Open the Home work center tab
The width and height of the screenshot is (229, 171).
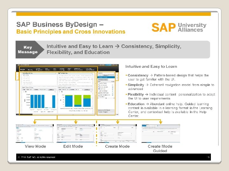pos(22,69)
